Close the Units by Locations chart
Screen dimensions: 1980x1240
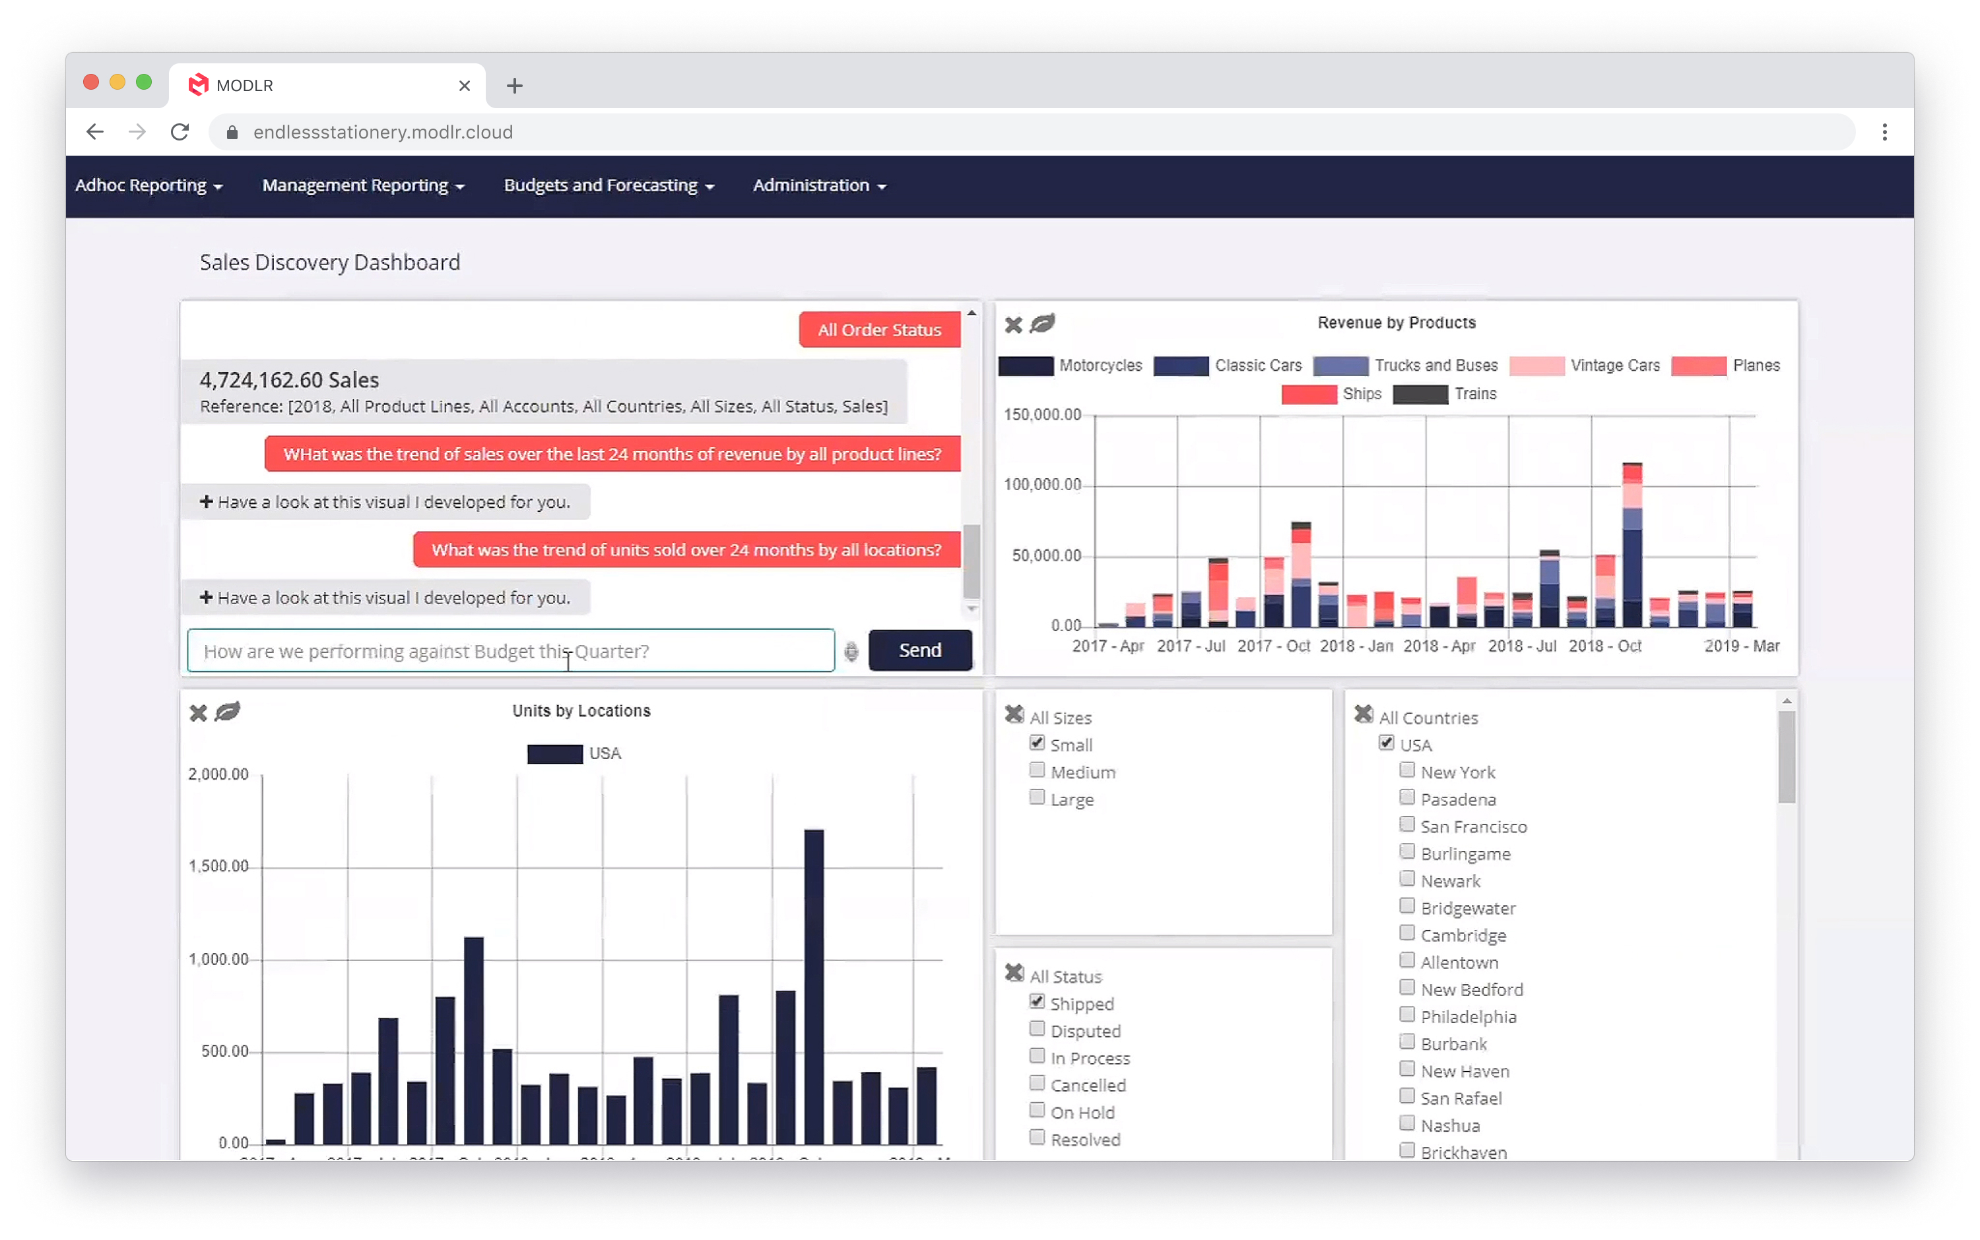(198, 713)
